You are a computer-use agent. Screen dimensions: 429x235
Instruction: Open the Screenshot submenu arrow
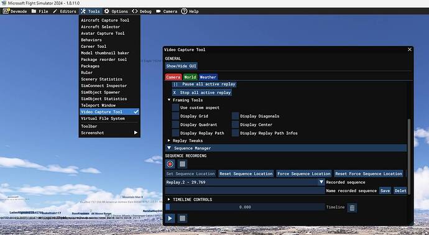pos(136,132)
